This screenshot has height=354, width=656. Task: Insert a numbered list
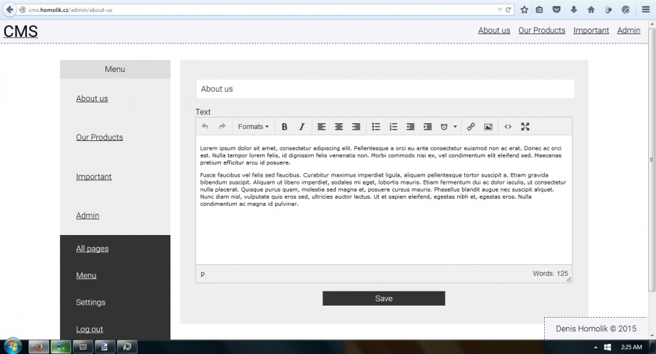point(394,127)
